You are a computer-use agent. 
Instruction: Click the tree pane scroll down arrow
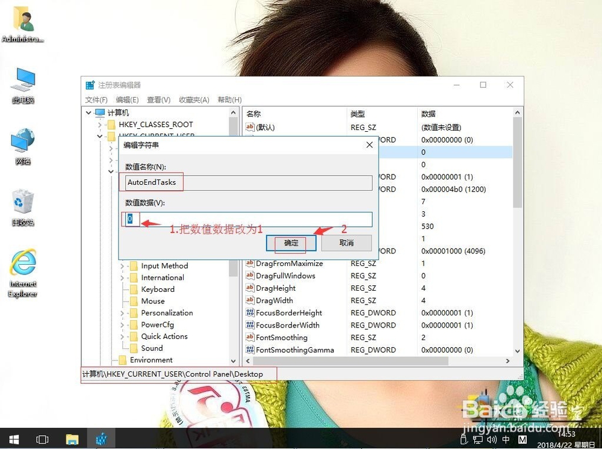[x=234, y=361]
